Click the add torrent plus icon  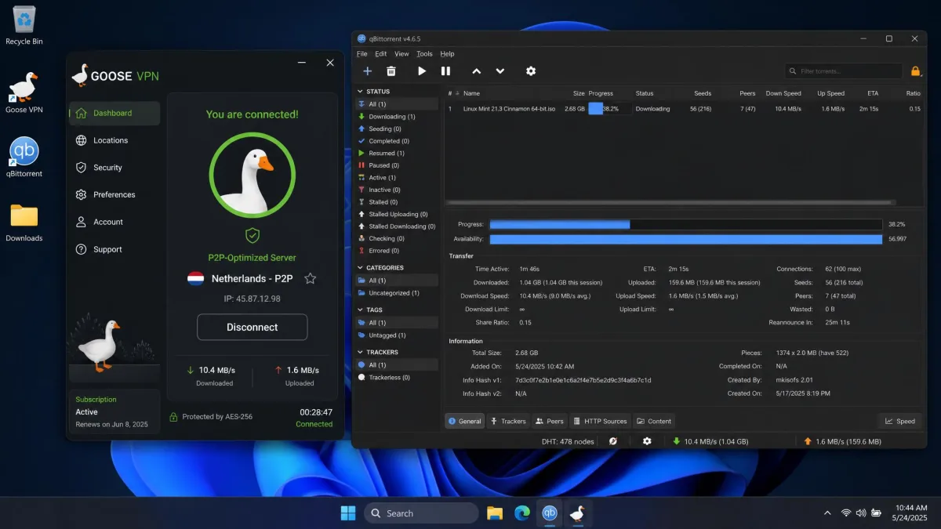click(x=367, y=71)
